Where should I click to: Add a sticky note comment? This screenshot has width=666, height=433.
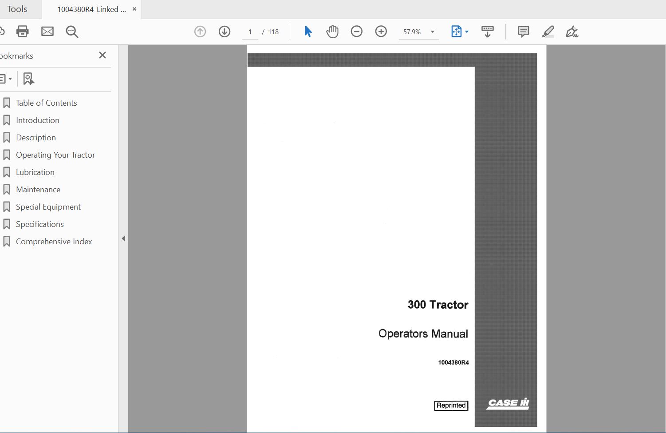pyautogui.click(x=523, y=31)
